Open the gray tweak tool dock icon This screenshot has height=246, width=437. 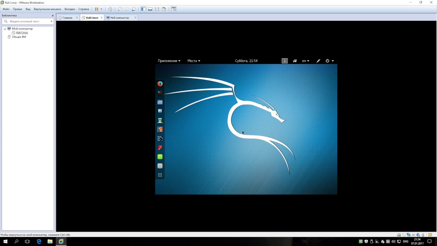coord(160,166)
